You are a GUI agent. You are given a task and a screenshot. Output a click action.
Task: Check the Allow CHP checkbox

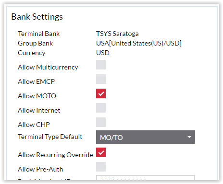click(101, 122)
